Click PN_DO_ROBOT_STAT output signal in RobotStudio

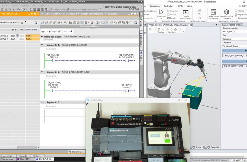234,66
